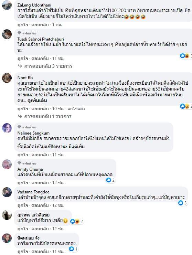Open the fan badge diamond icon above Nalinee Sangkum
This screenshot has height=255, width=192.
click(19, 127)
